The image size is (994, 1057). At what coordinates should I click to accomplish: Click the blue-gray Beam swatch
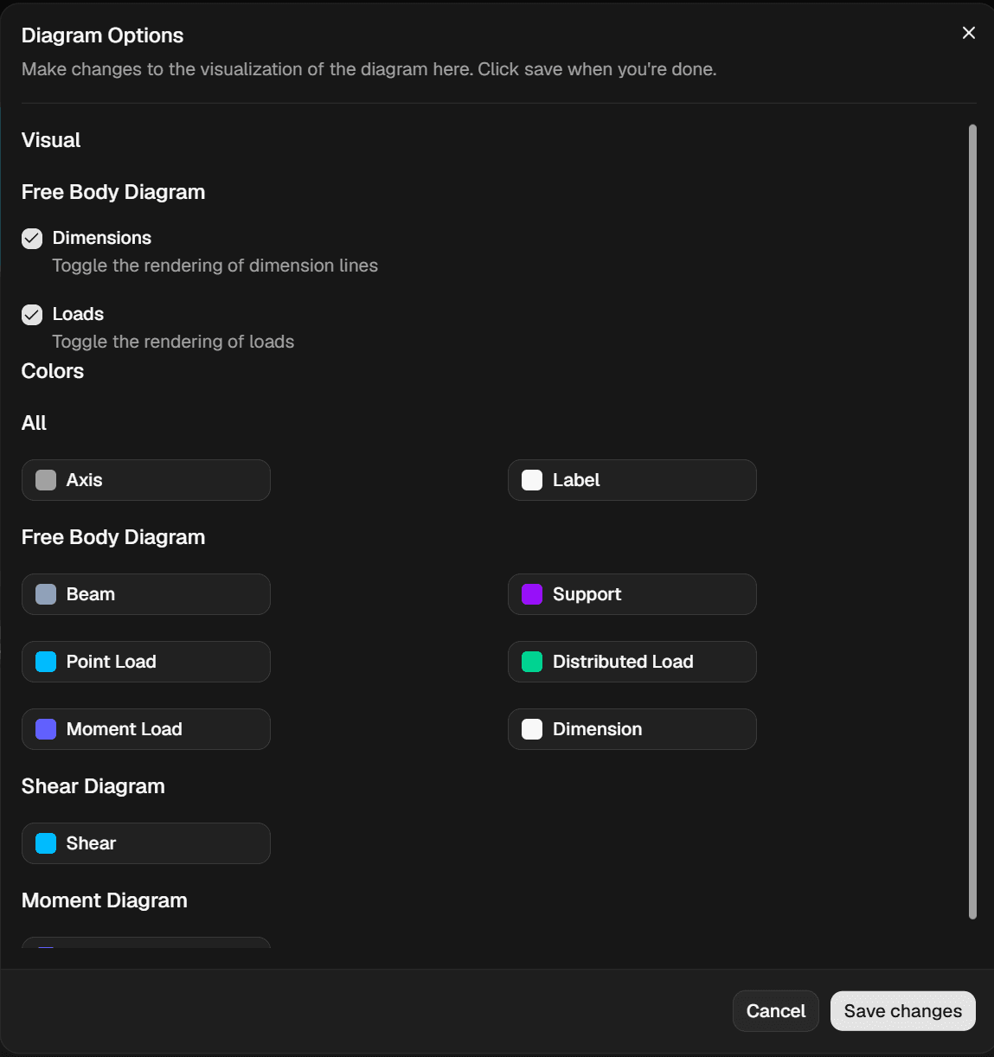[46, 594]
